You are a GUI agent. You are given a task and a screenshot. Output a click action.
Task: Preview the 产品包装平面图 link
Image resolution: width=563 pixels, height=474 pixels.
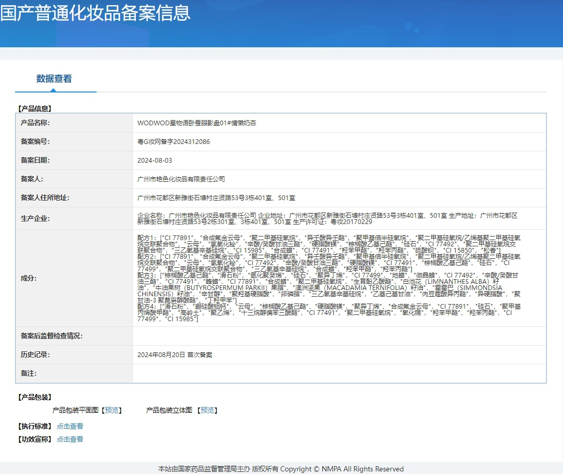click(111, 410)
